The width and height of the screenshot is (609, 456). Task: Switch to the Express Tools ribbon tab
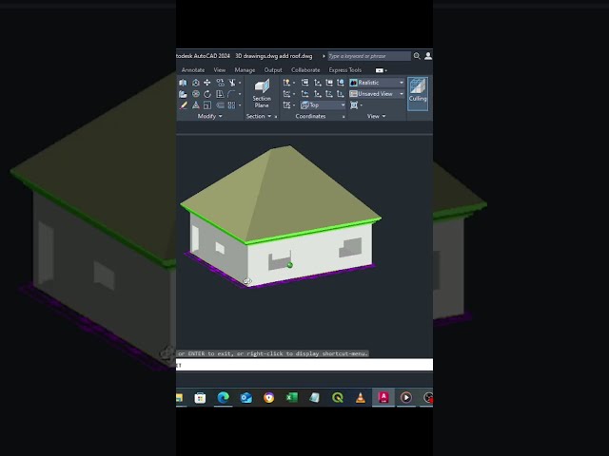pos(345,70)
